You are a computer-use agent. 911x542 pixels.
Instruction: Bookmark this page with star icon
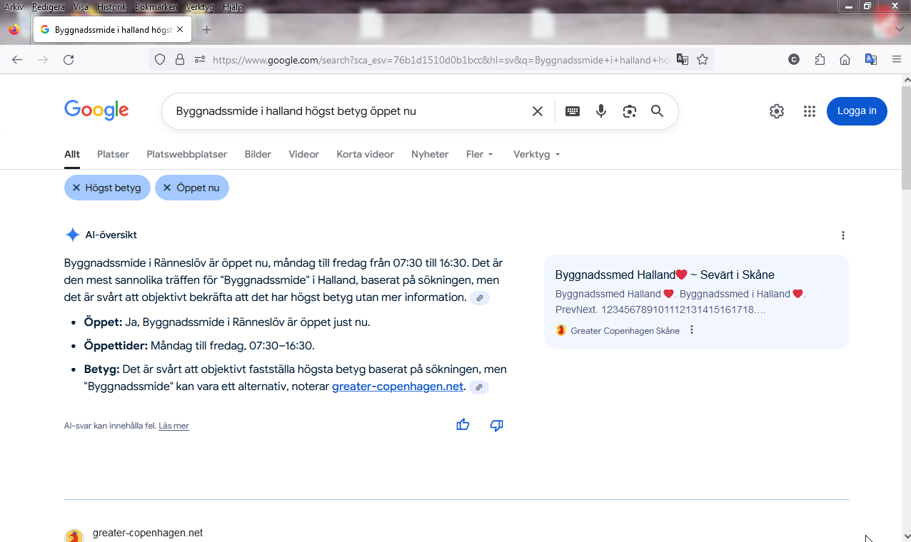(703, 60)
